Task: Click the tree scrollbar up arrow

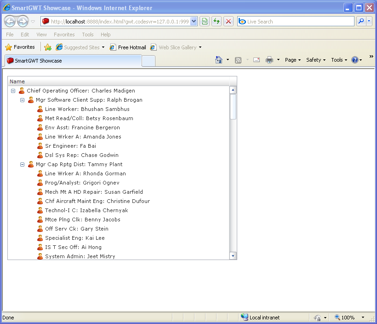Action: point(233,90)
